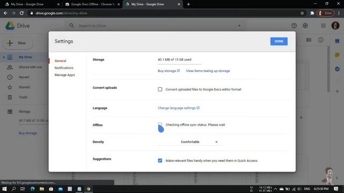This screenshot has width=344, height=193.
Task: Switch to list layout icon
Action: [x=309, y=40]
